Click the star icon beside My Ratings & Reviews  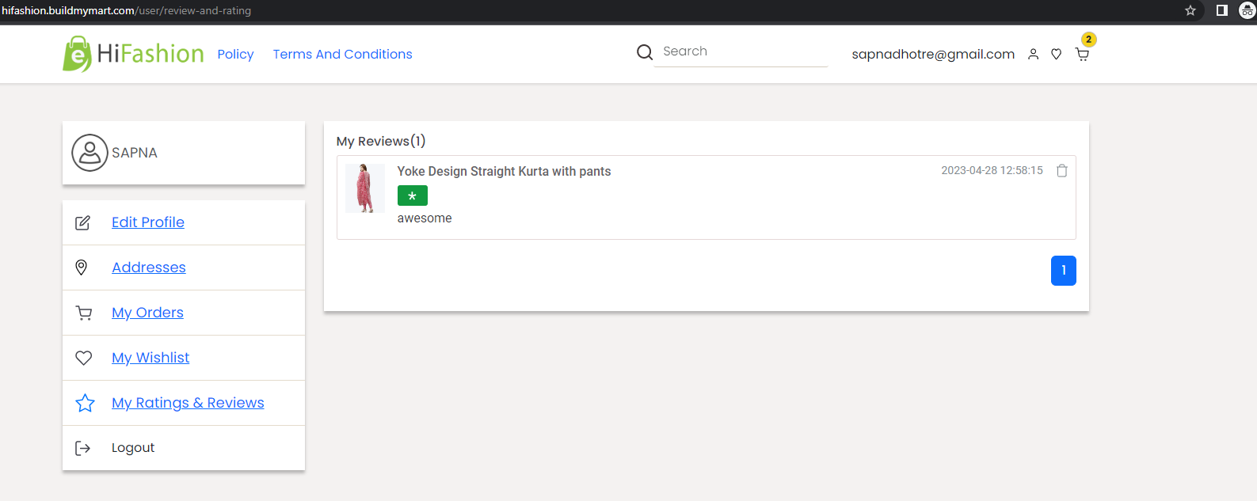(x=85, y=403)
